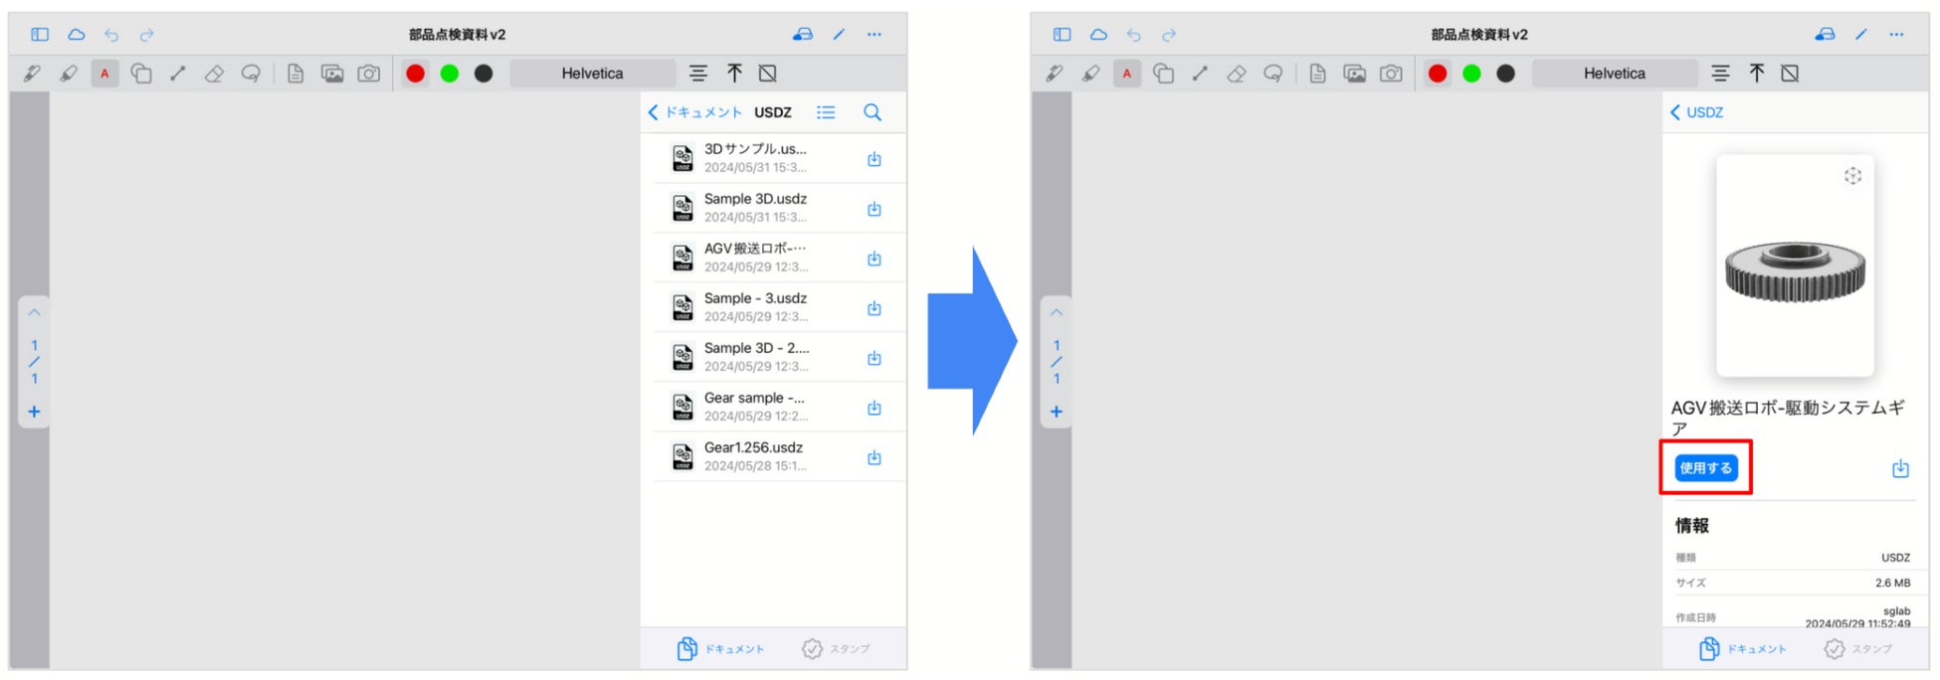Open cloud sync icon in left screen
The height and width of the screenshot is (680, 1940).
tap(77, 35)
